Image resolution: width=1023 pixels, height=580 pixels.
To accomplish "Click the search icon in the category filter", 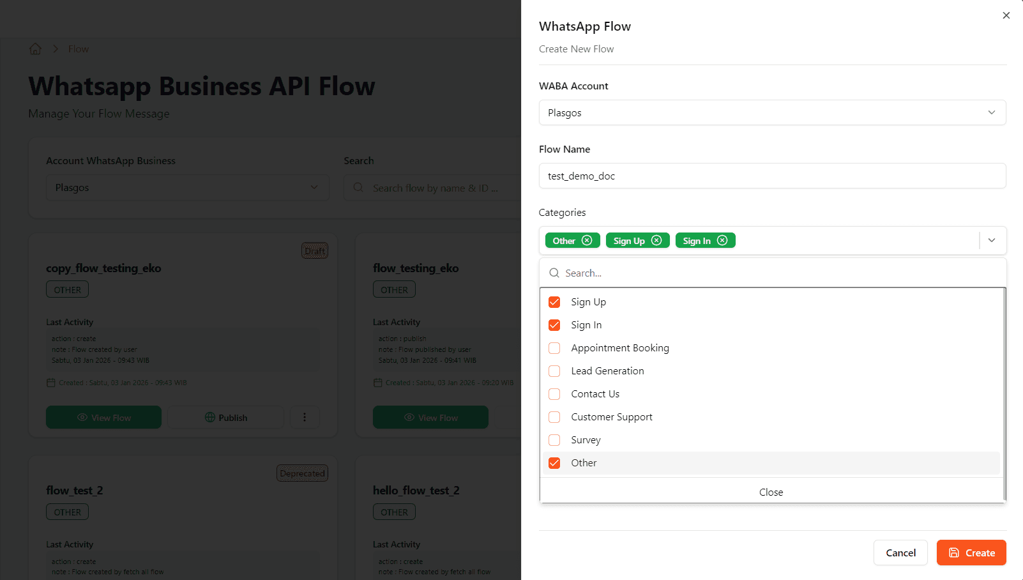I will click(x=554, y=273).
